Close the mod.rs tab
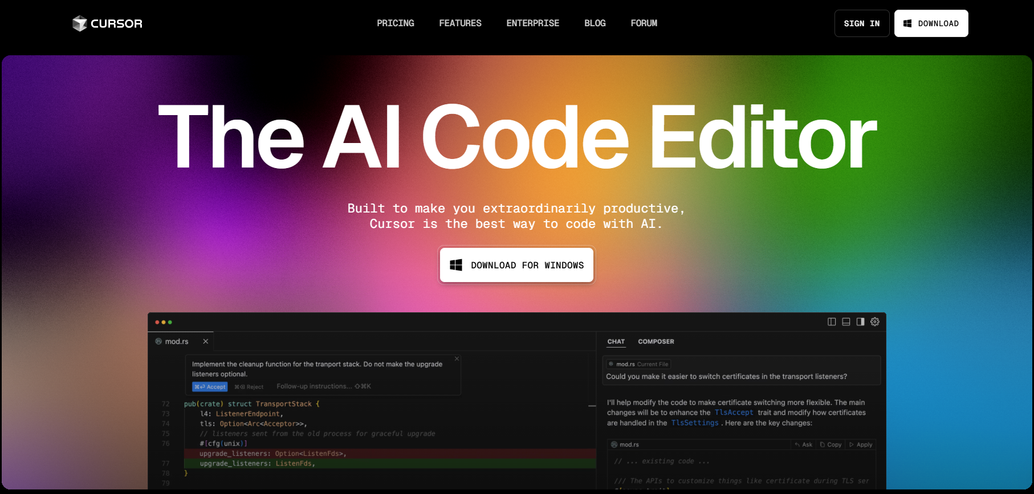 [x=206, y=341]
